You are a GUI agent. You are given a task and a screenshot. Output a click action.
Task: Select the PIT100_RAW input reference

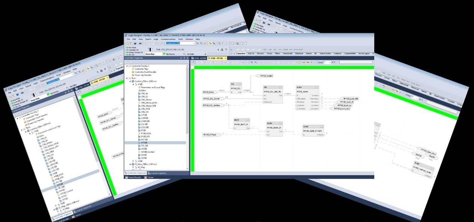click(x=210, y=92)
